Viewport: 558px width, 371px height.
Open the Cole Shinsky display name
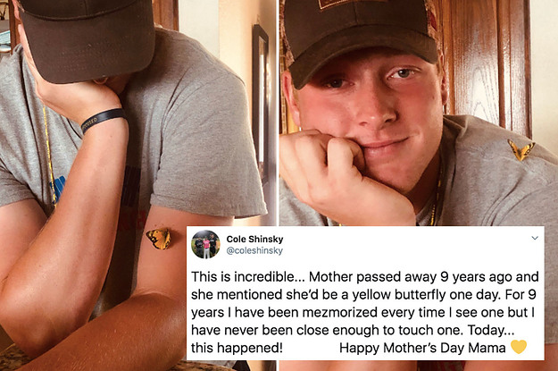point(254,239)
